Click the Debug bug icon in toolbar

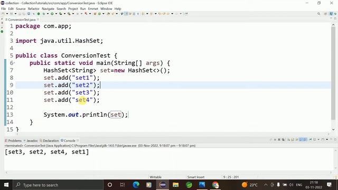(x=44, y=14)
